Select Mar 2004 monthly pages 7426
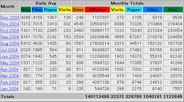Viewport: 184px width, 102px height. coord(137,76)
